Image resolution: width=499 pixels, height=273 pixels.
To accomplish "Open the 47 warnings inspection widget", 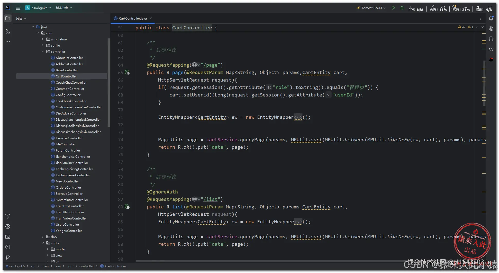I will (462, 27).
